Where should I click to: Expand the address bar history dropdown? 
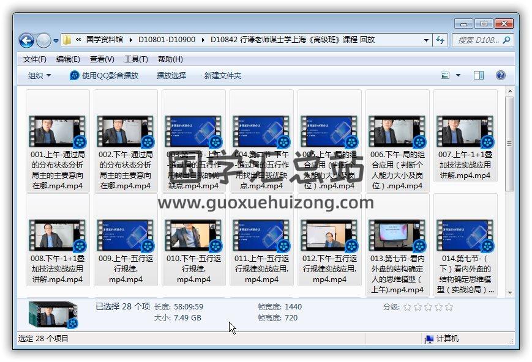(x=427, y=40)
